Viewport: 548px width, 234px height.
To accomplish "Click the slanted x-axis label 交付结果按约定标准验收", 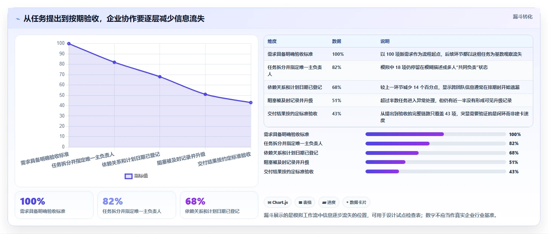I will (224, 160).
